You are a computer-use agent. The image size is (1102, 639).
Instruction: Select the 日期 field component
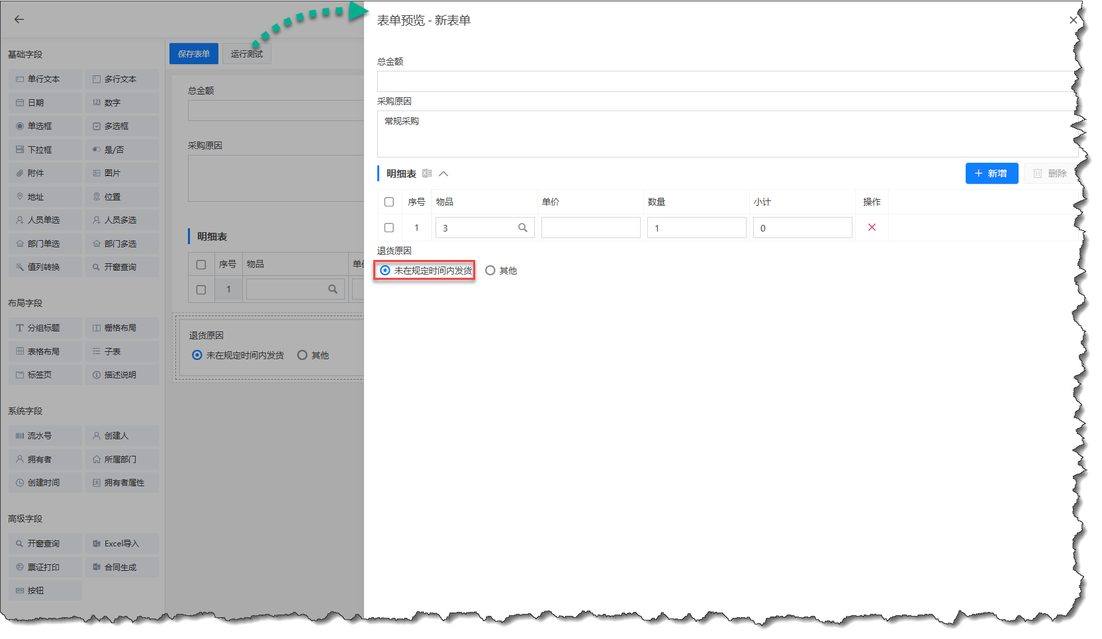[x=45, y=103]
